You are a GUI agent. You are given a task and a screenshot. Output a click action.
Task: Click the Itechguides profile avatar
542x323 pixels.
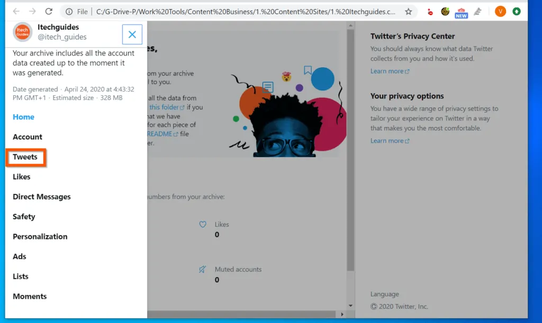coord(22,32)
